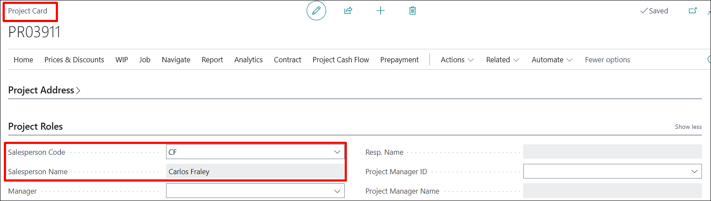Click the plus icon to create new project
The height and width of the screenshot is (201, 711).
(381, 11)
